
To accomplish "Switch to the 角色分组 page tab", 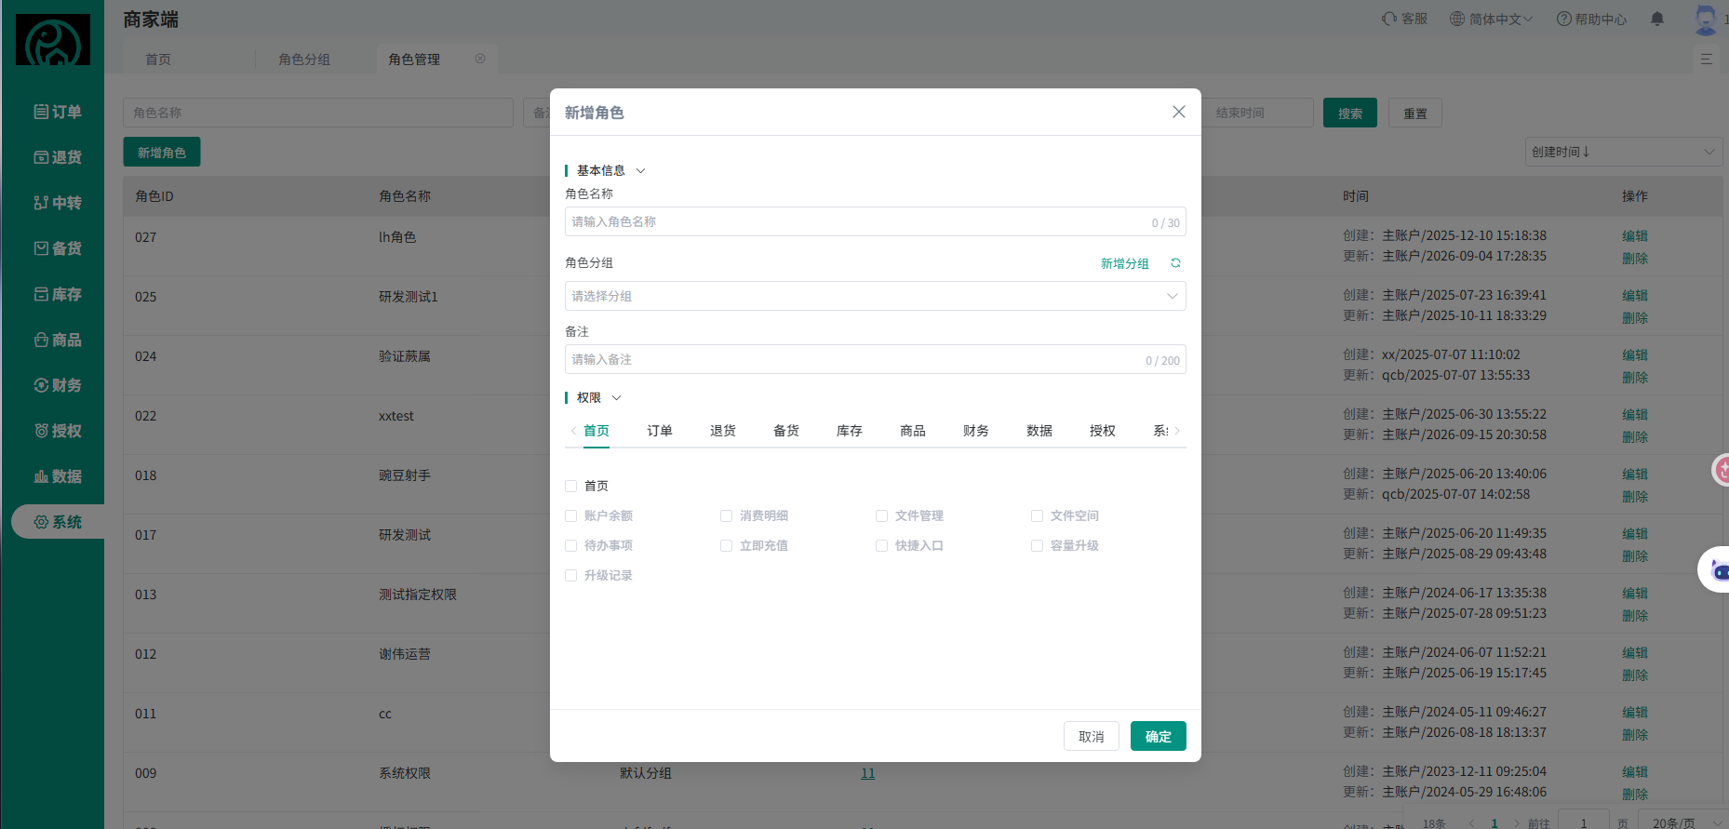I will [304, 59].
